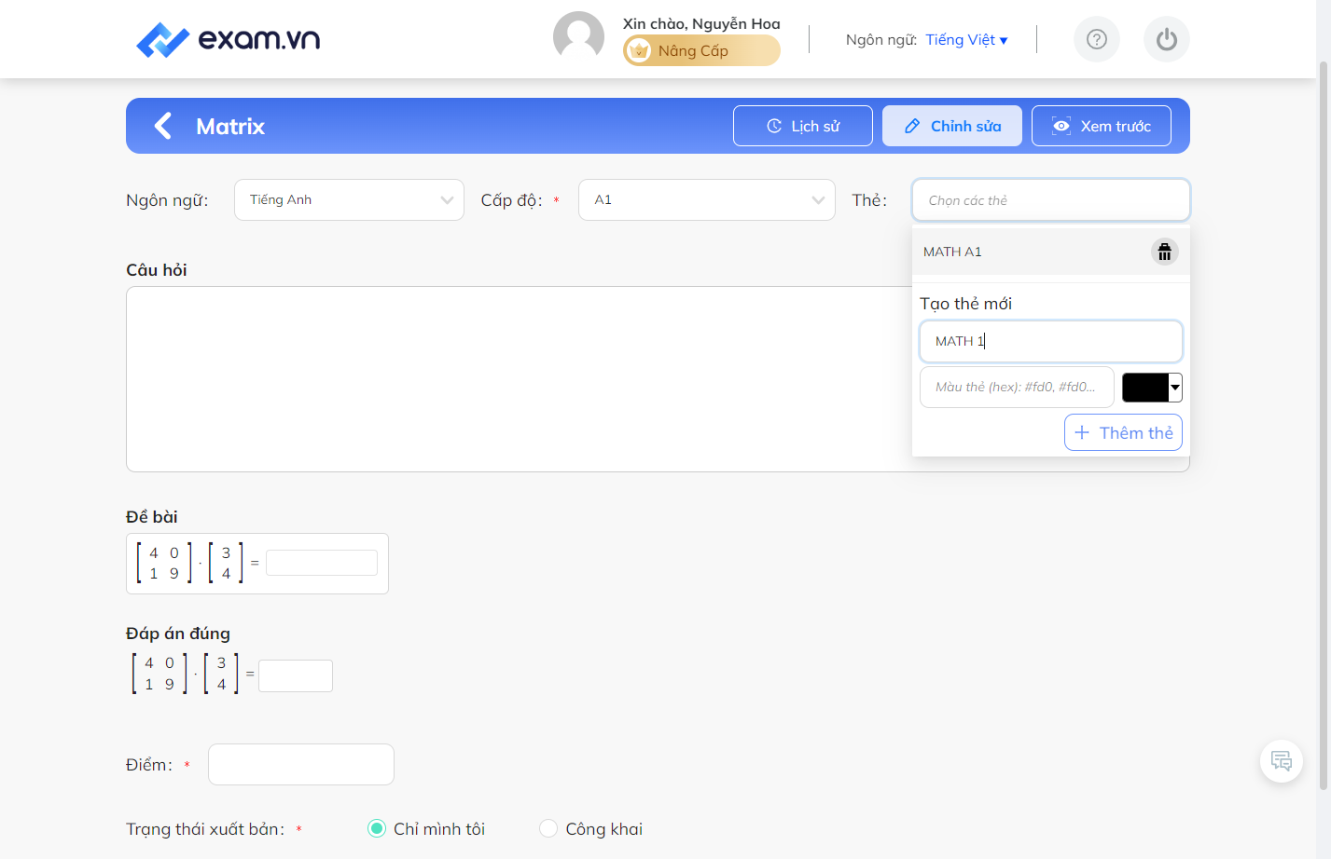1331x859 pixels.
Task: Click the Thêm thẻ add tag button
Action: click(x=1123, y=432)
